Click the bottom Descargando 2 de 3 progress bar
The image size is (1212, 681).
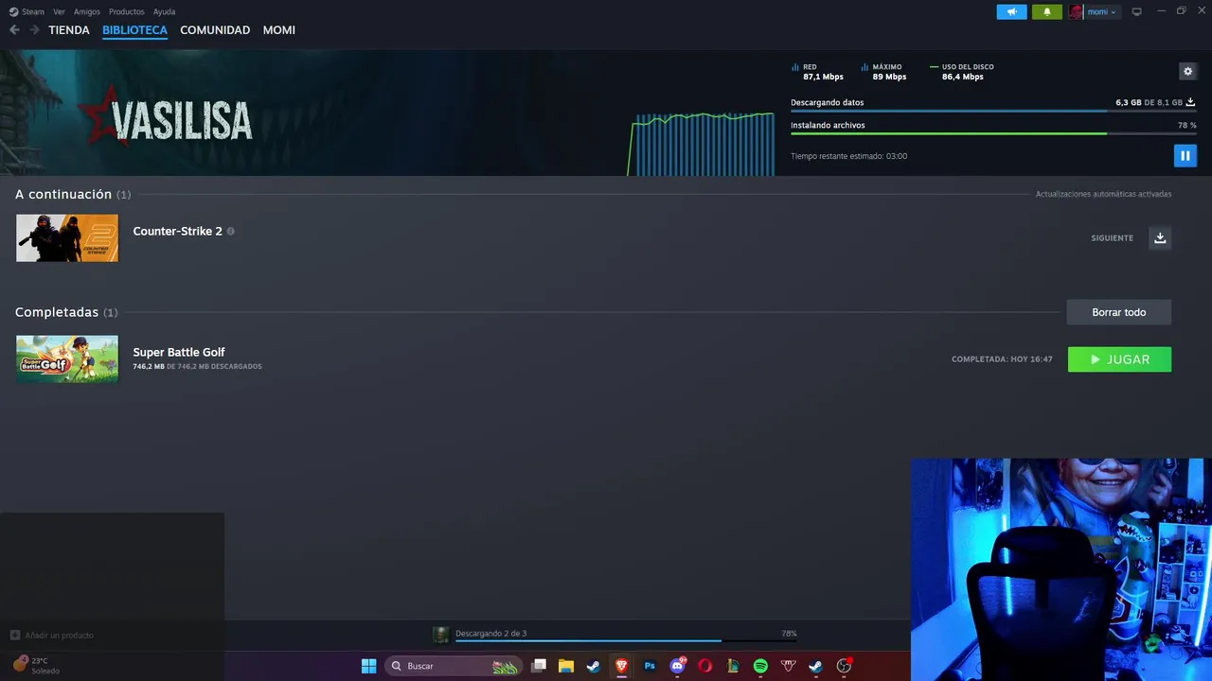tap(626, 641)
